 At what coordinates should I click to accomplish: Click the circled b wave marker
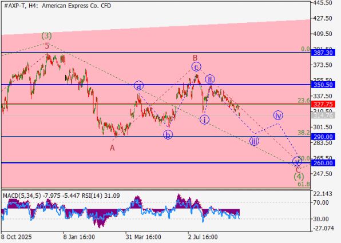point(168,135)
